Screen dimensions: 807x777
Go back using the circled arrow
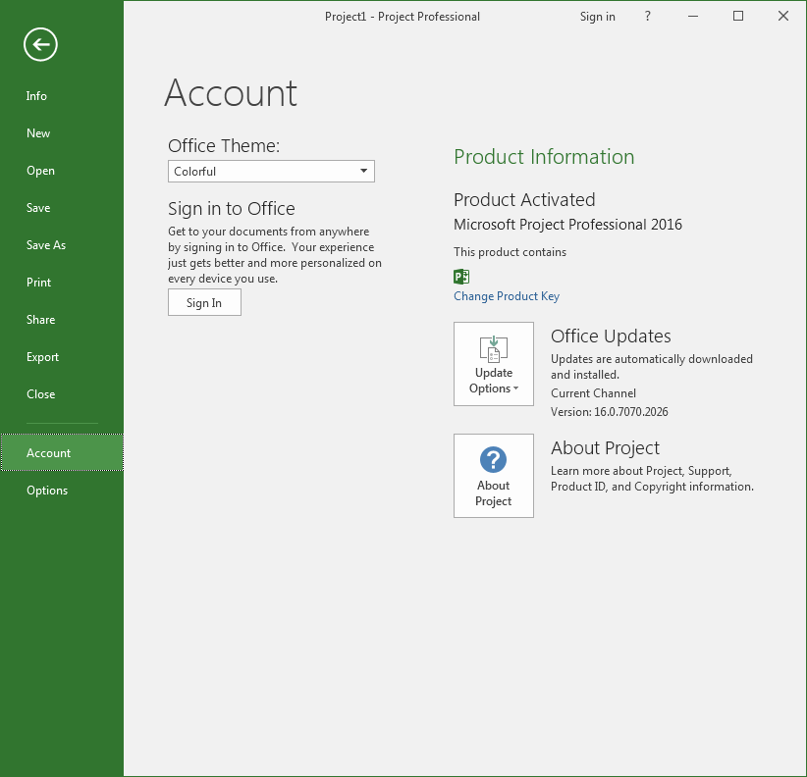coord(40,45)
